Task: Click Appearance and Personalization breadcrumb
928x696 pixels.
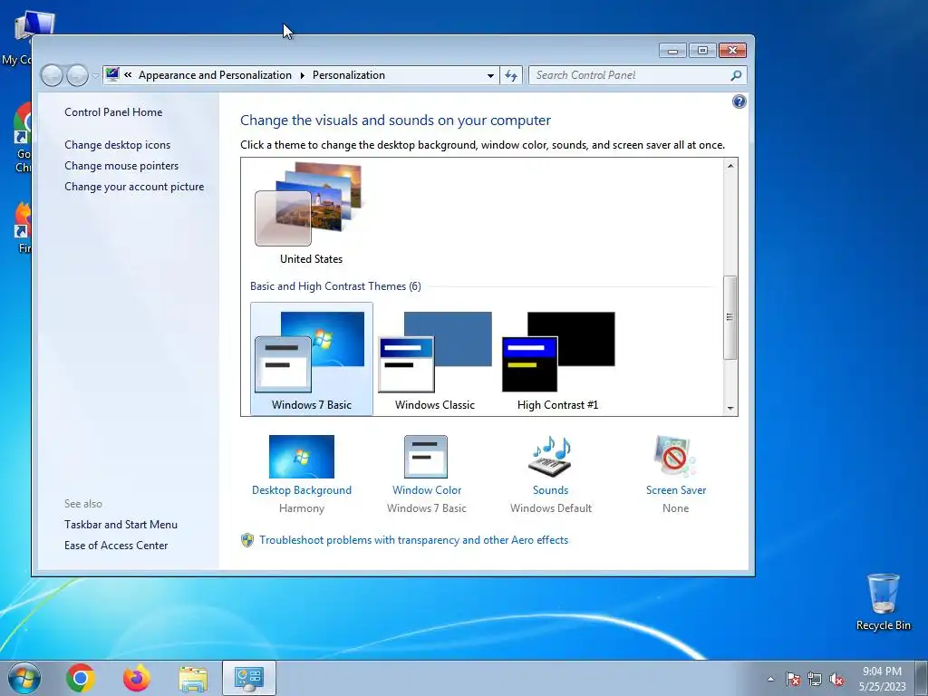Action: 215,75
